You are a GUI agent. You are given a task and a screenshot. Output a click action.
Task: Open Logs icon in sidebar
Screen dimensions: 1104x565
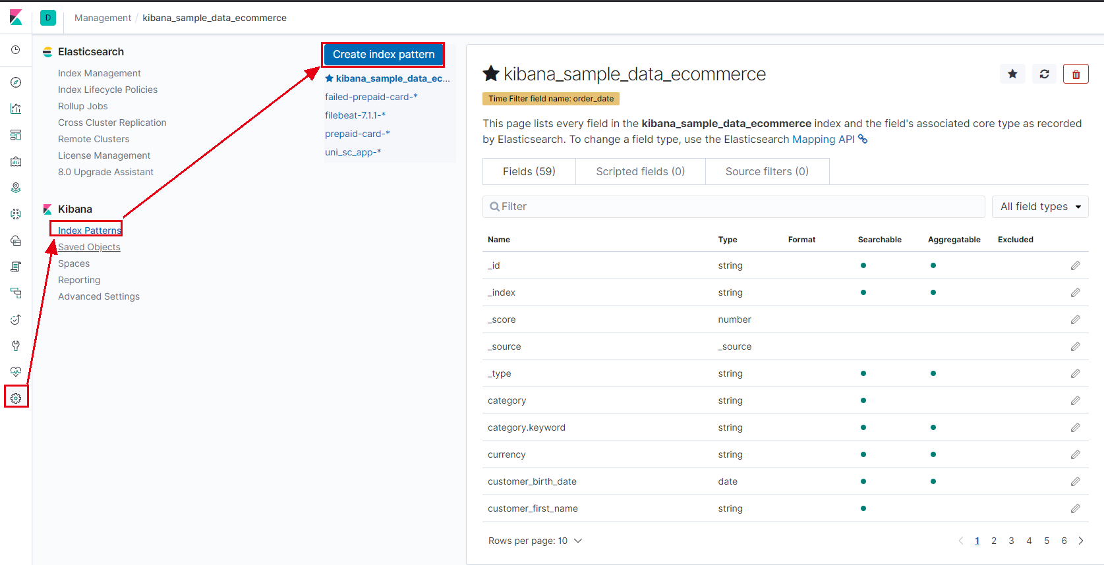click(x=16, y=267)
